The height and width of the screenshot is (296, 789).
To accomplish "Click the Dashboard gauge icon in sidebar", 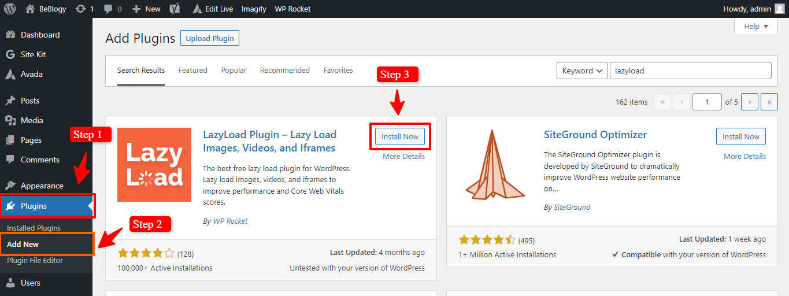I will pos(10,35).
